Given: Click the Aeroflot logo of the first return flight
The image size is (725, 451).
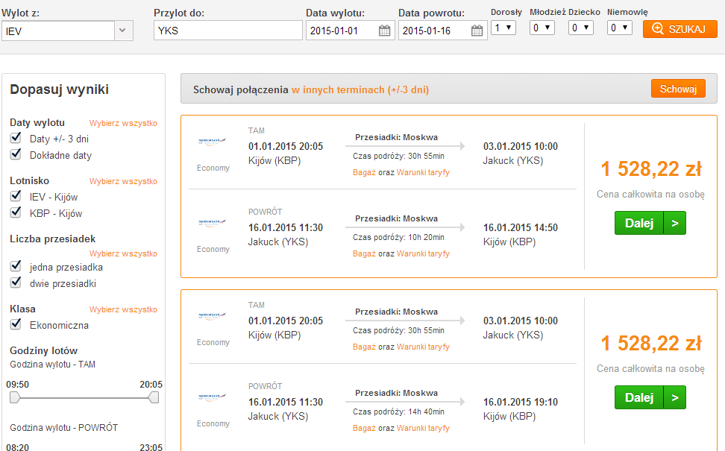Looking at the screenshot, I should pos(212,222).
